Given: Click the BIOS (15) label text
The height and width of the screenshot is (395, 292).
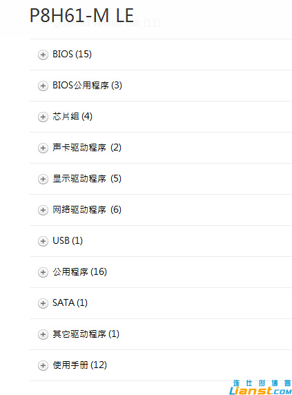Looking at the screenshot, I should 72,54.
